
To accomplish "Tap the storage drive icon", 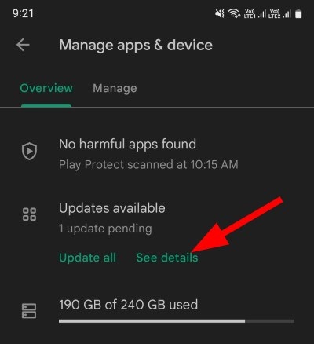I will click(x=29, y=311).
